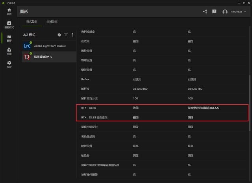Open the 設定 settings gear icon
Screen dimensions: 252x183
pos(9,64)
